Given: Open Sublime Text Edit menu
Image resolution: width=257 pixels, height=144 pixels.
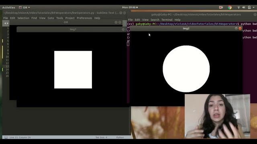Looking at the screenshot, I should click(12, 18).
